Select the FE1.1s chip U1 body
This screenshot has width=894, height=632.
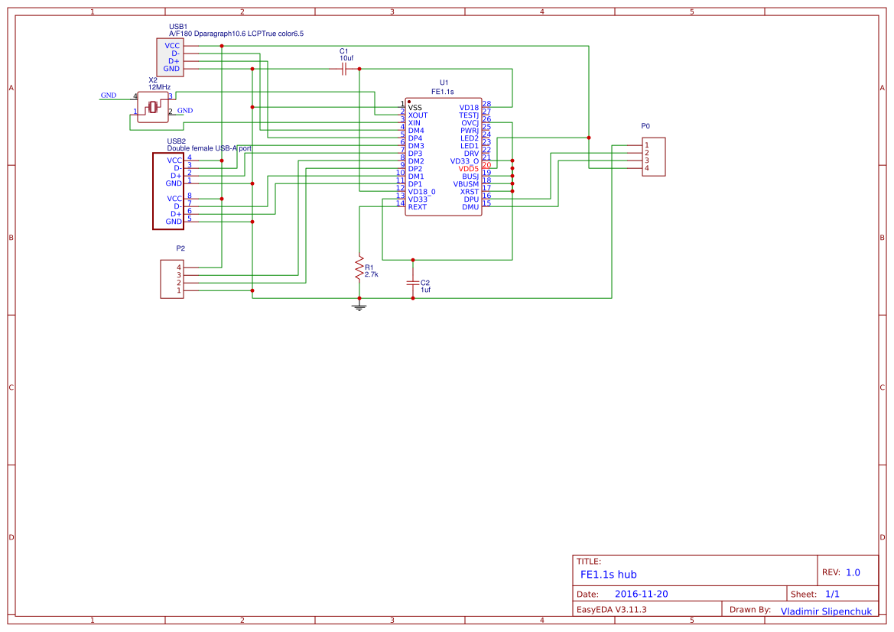pyautogui.click(x=444, y=157)
